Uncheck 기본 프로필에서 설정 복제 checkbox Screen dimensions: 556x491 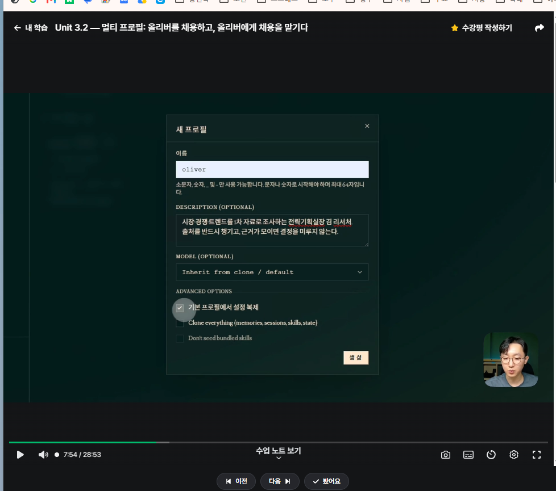point(180,308)
